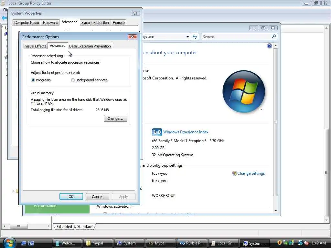Close the Performance Options dialog

tap(132, 37)
